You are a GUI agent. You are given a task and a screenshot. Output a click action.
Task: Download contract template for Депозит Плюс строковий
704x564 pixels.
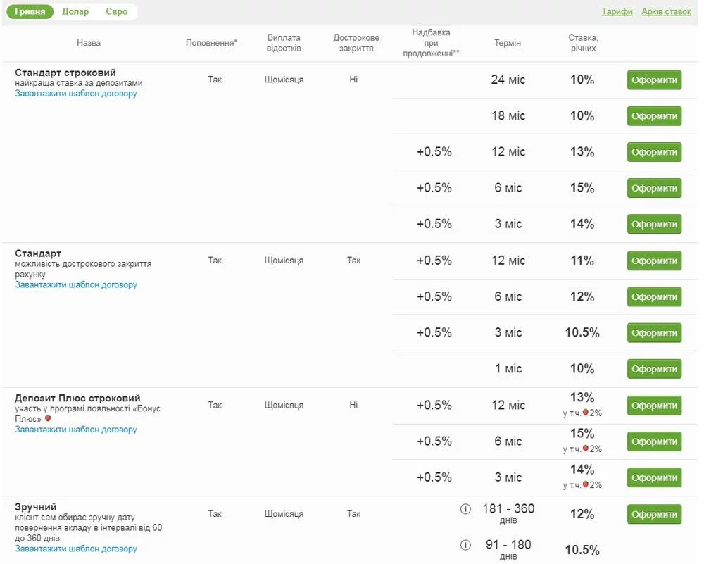76,430
